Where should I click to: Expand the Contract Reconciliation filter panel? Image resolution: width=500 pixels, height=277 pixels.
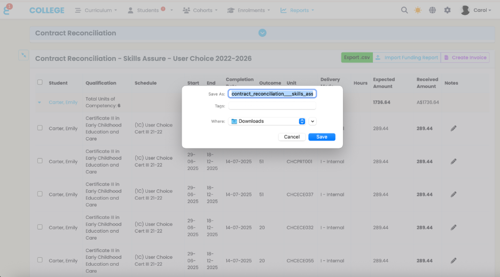pyautogui.click(x=262, y=33)
